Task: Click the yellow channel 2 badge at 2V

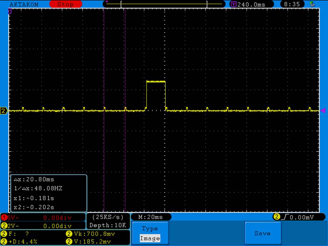Action: click(x=4, y=225)
